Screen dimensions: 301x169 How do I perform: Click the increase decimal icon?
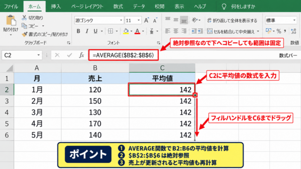click(293, 31)
